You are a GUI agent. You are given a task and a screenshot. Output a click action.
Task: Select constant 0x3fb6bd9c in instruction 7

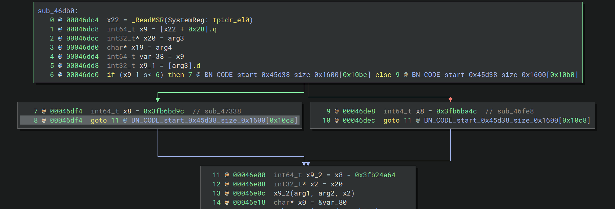point(164,111)
